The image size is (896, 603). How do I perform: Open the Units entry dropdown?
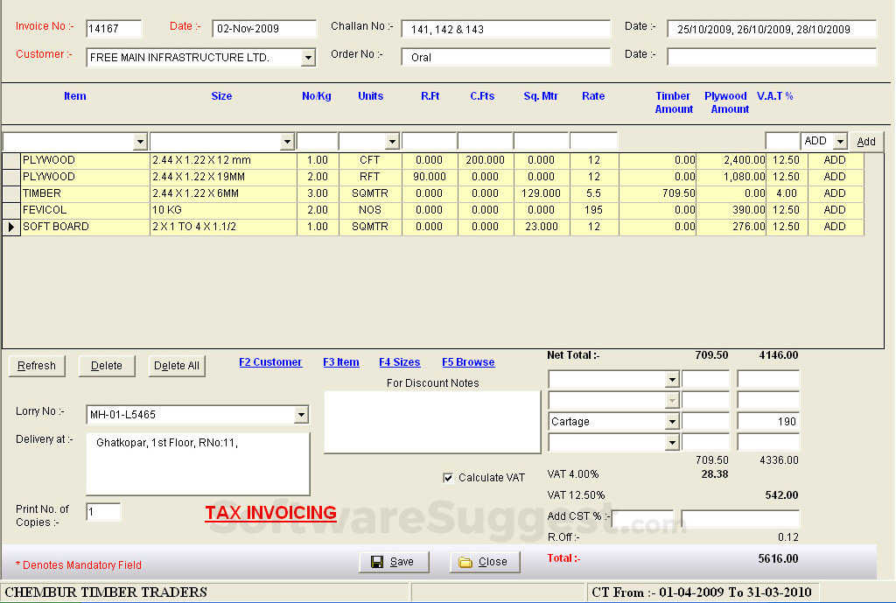(392, 142)
